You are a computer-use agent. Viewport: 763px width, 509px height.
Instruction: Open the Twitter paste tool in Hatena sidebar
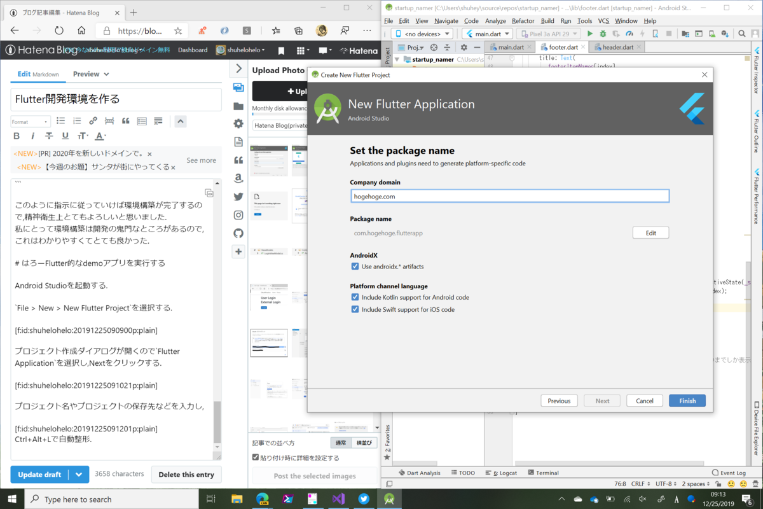238,197
